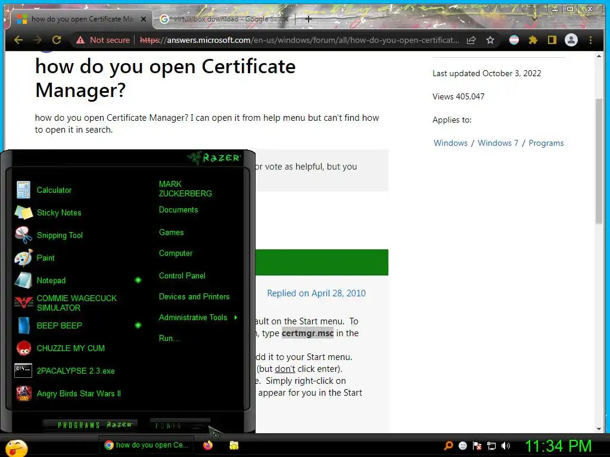The width and height of the screenshot is (610, 457).
Task: Open Notepad from the start menu
Action: coord(51,280)
